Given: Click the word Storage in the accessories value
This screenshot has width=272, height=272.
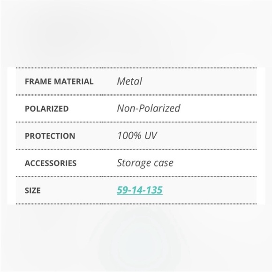Looking at the screenshot, I should (134, 163).
